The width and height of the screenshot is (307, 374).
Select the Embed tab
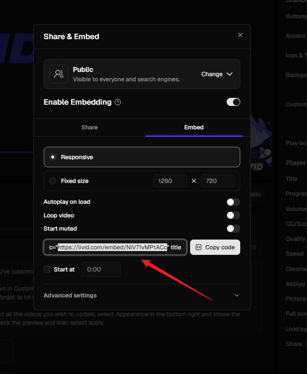[x=194, y=127]
